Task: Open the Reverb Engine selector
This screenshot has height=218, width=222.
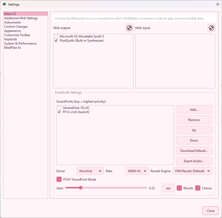Action: click(x=192, y=171)
